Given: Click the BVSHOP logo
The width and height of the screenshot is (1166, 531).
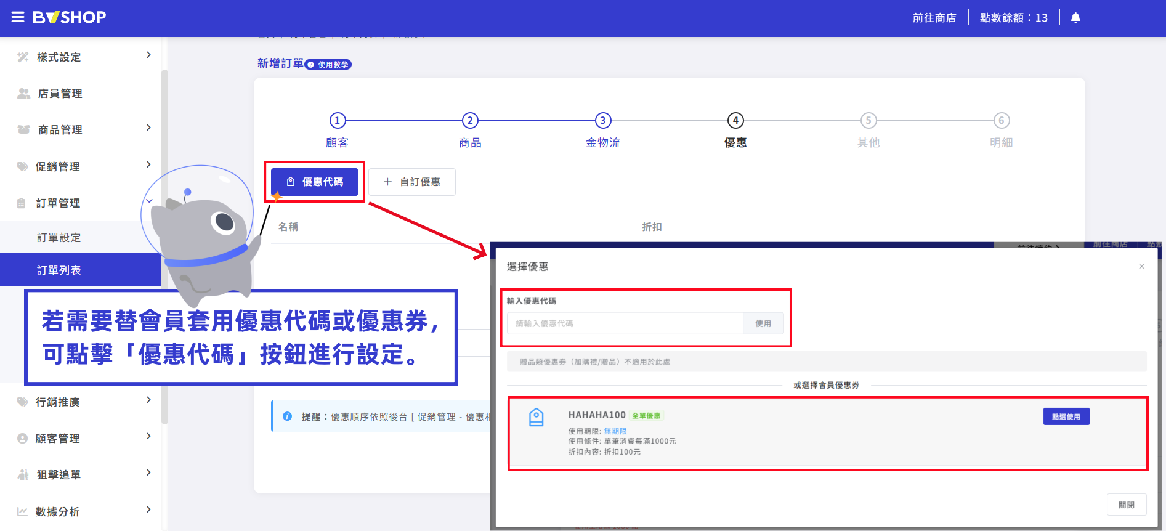Looking at the screenshot, I should [70, 17].
